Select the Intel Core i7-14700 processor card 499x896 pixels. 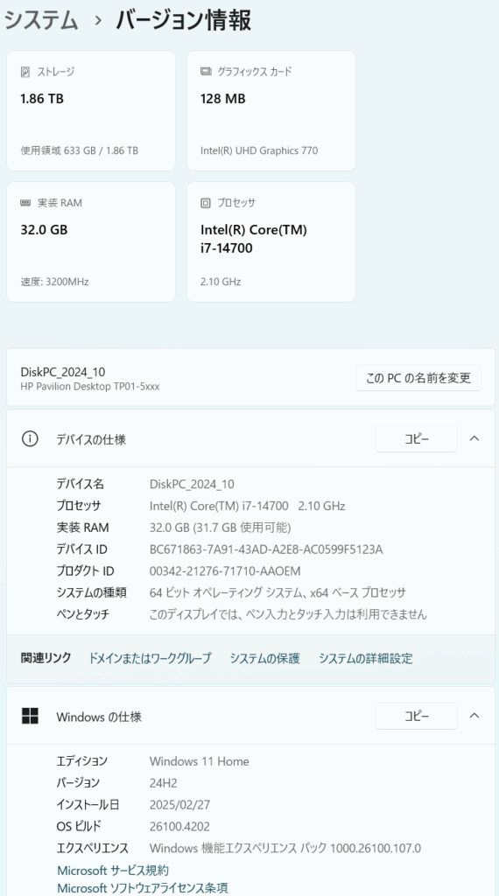[x=271, y=241]
